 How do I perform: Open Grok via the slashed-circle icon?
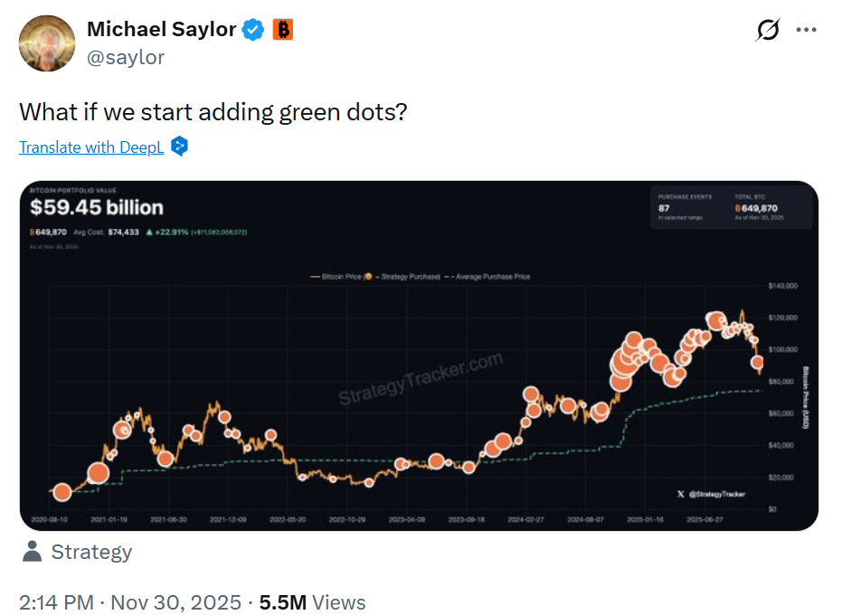coord(768,31)
